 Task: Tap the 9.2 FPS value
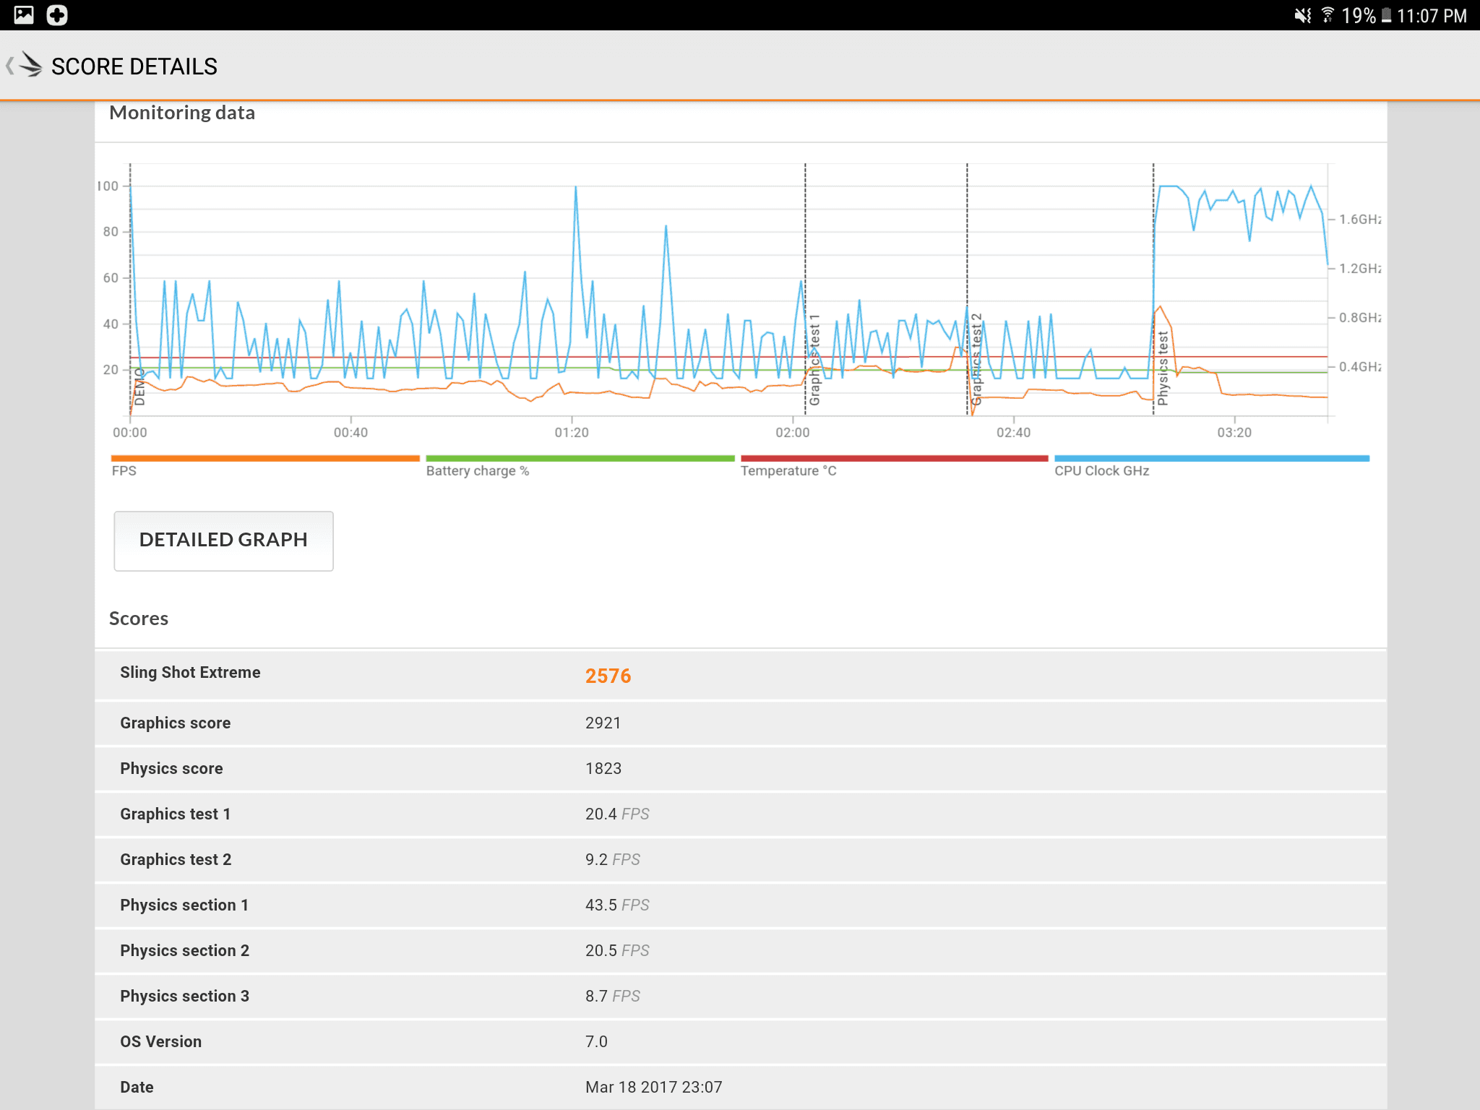613,860
